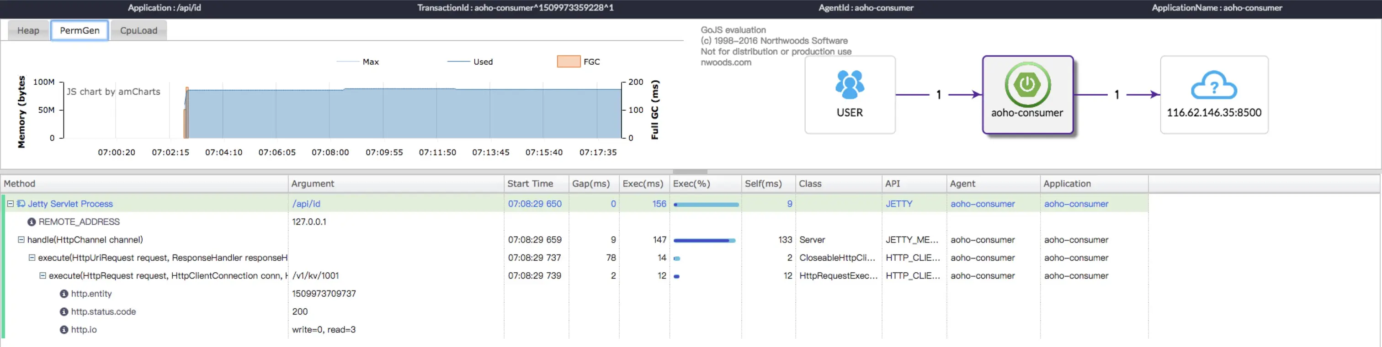Image resolution: width=1382 pixels, height=347 pixels.
Task: Click the Class column header
Action: (839, 184)
